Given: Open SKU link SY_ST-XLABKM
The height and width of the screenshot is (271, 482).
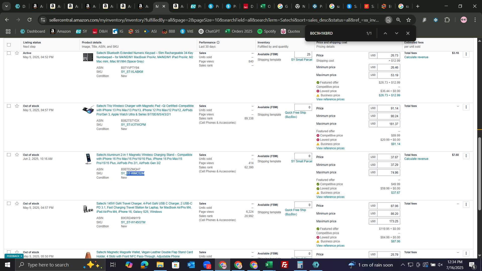Looking at the screenshot, I should 132,72.
